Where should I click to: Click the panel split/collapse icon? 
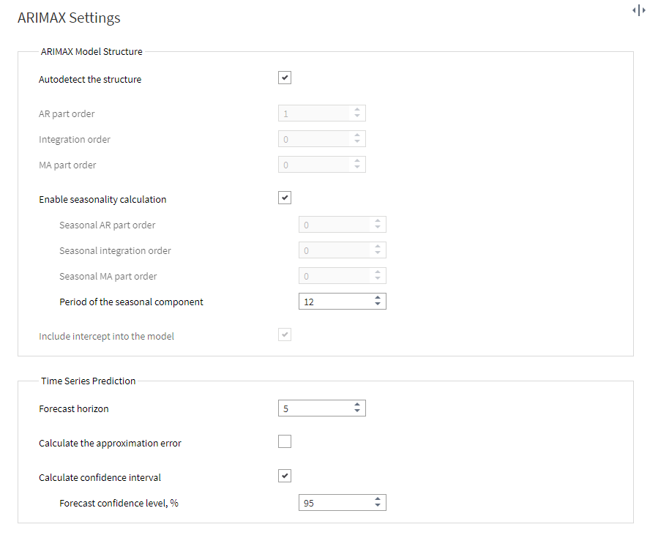pos(638,10)
